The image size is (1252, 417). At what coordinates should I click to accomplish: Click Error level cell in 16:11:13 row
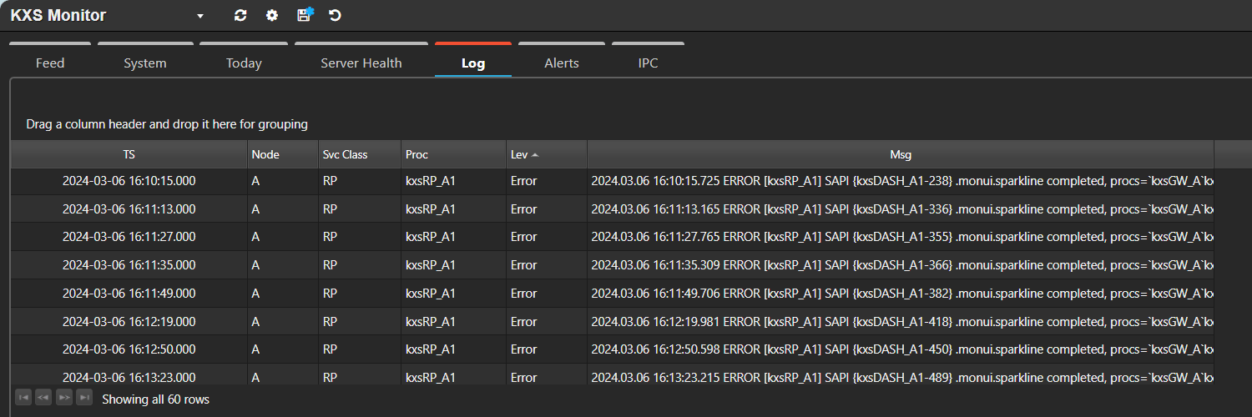547,209
